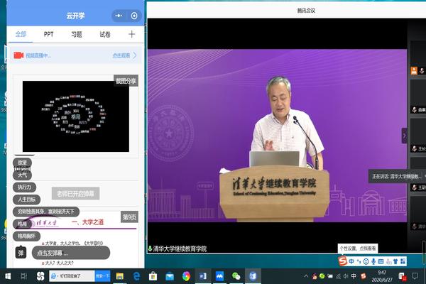
Task: Click the highlighted active app icon in taskbar
Action: [x=253, y=276]
